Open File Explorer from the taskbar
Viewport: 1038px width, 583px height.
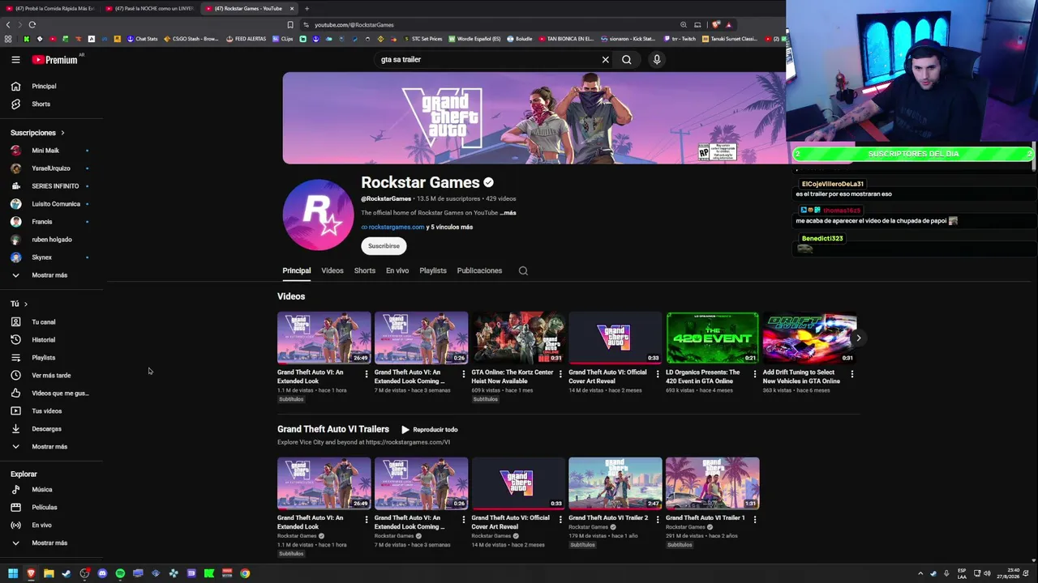(49, 573)
